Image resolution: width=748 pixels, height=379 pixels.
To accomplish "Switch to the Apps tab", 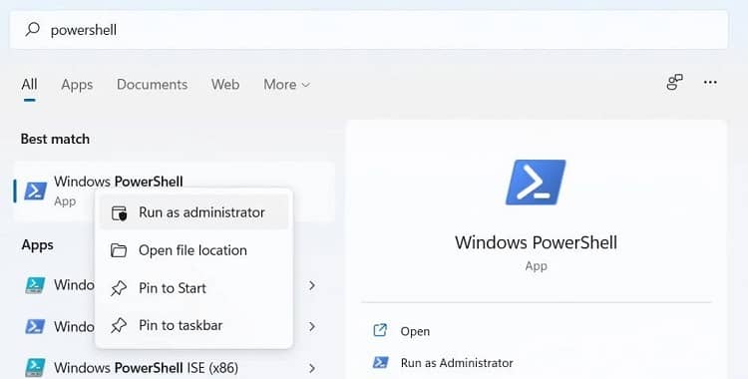I will (77, 85).
